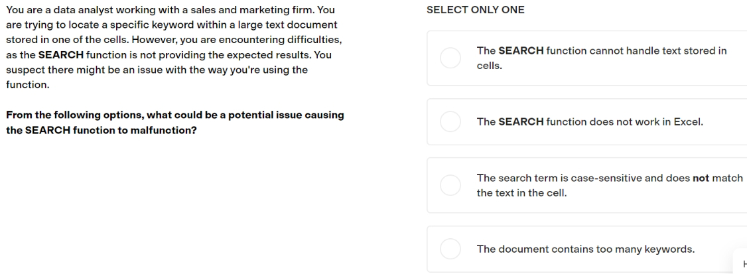Click the word 'function.' ending the scenario paragraph

[x=28, y=86]
